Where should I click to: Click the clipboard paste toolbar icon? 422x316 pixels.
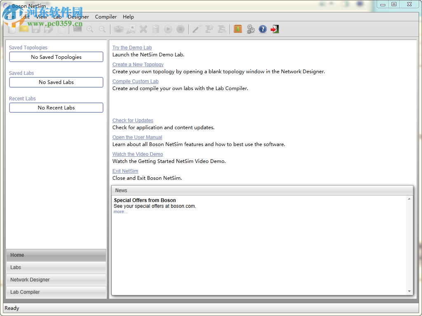click(61, 29)
